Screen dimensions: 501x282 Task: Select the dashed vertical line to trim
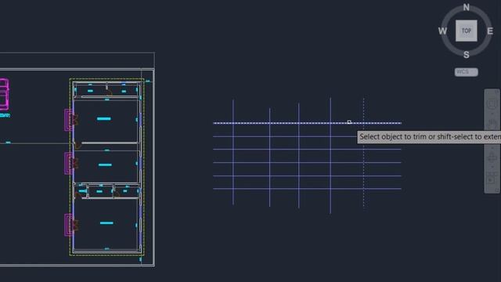tap(363, 153)
